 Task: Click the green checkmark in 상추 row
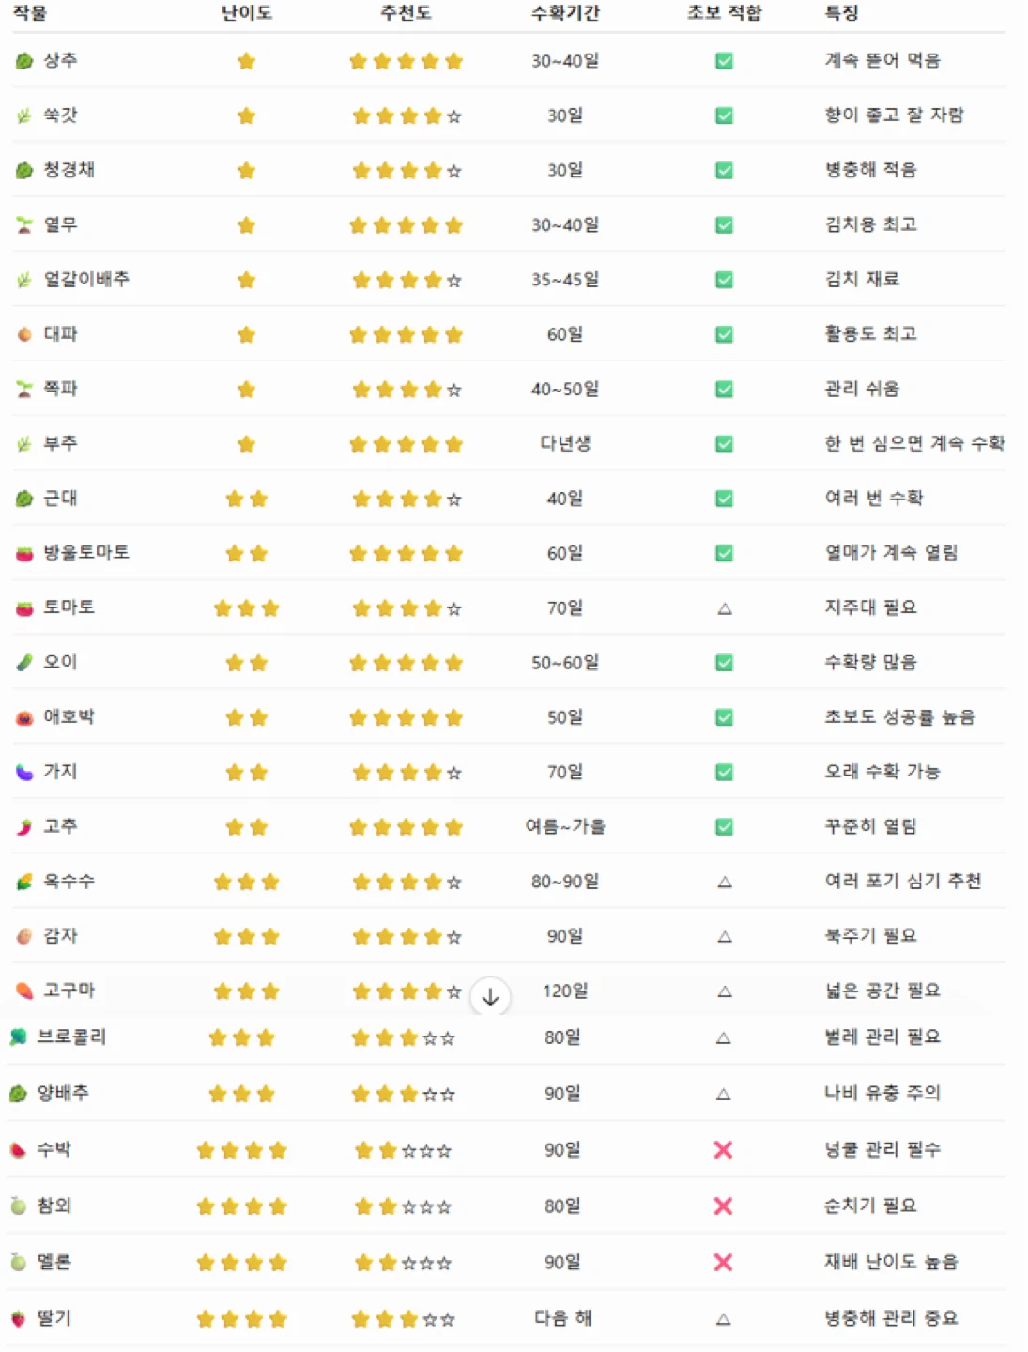[x=724, y=61]
